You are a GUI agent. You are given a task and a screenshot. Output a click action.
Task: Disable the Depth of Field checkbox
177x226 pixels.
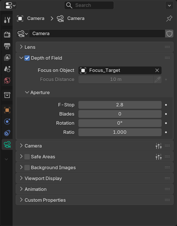point(27,58)
